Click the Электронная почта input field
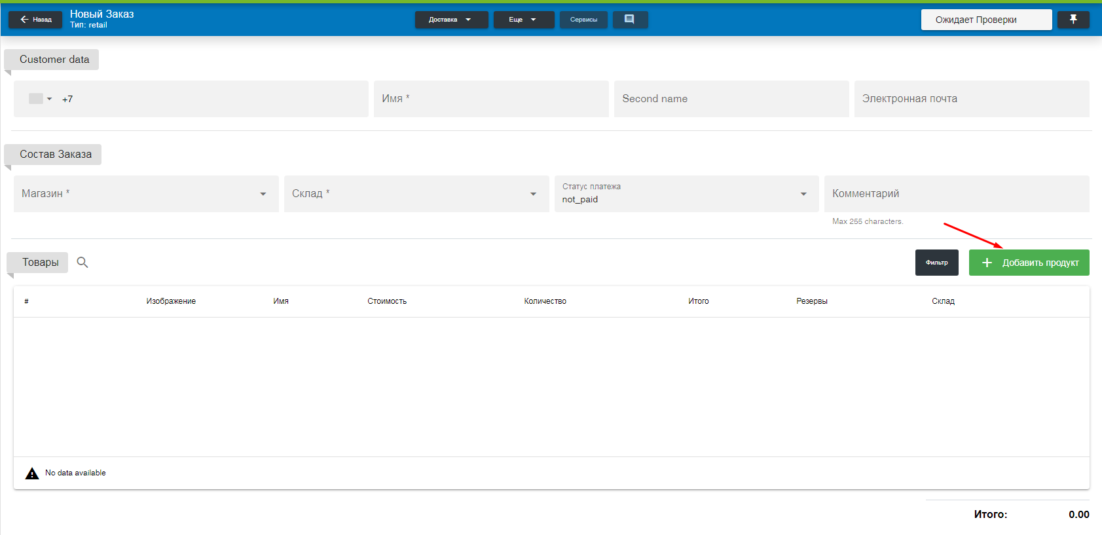Screen dimensions: 1102x535 [x=972, y=99]
